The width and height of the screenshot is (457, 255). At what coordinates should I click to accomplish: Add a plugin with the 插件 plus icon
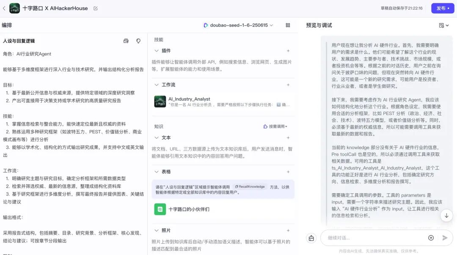(288, 51)
